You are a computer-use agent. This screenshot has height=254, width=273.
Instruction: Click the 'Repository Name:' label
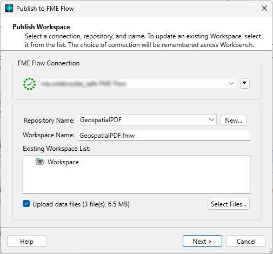49,121
